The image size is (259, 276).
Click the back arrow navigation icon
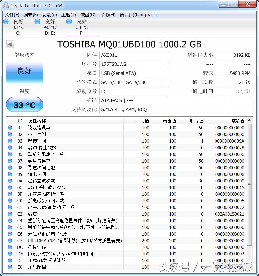point(10,44)
